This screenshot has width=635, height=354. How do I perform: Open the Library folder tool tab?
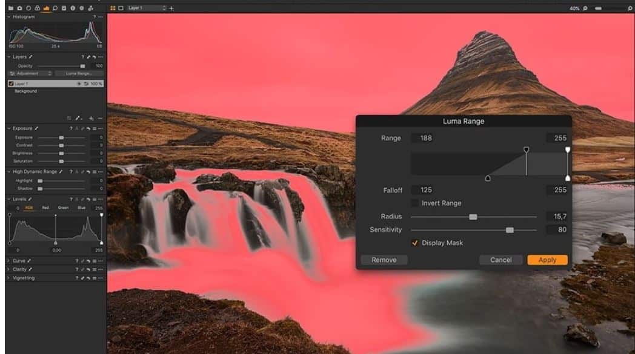coord(10,8)
